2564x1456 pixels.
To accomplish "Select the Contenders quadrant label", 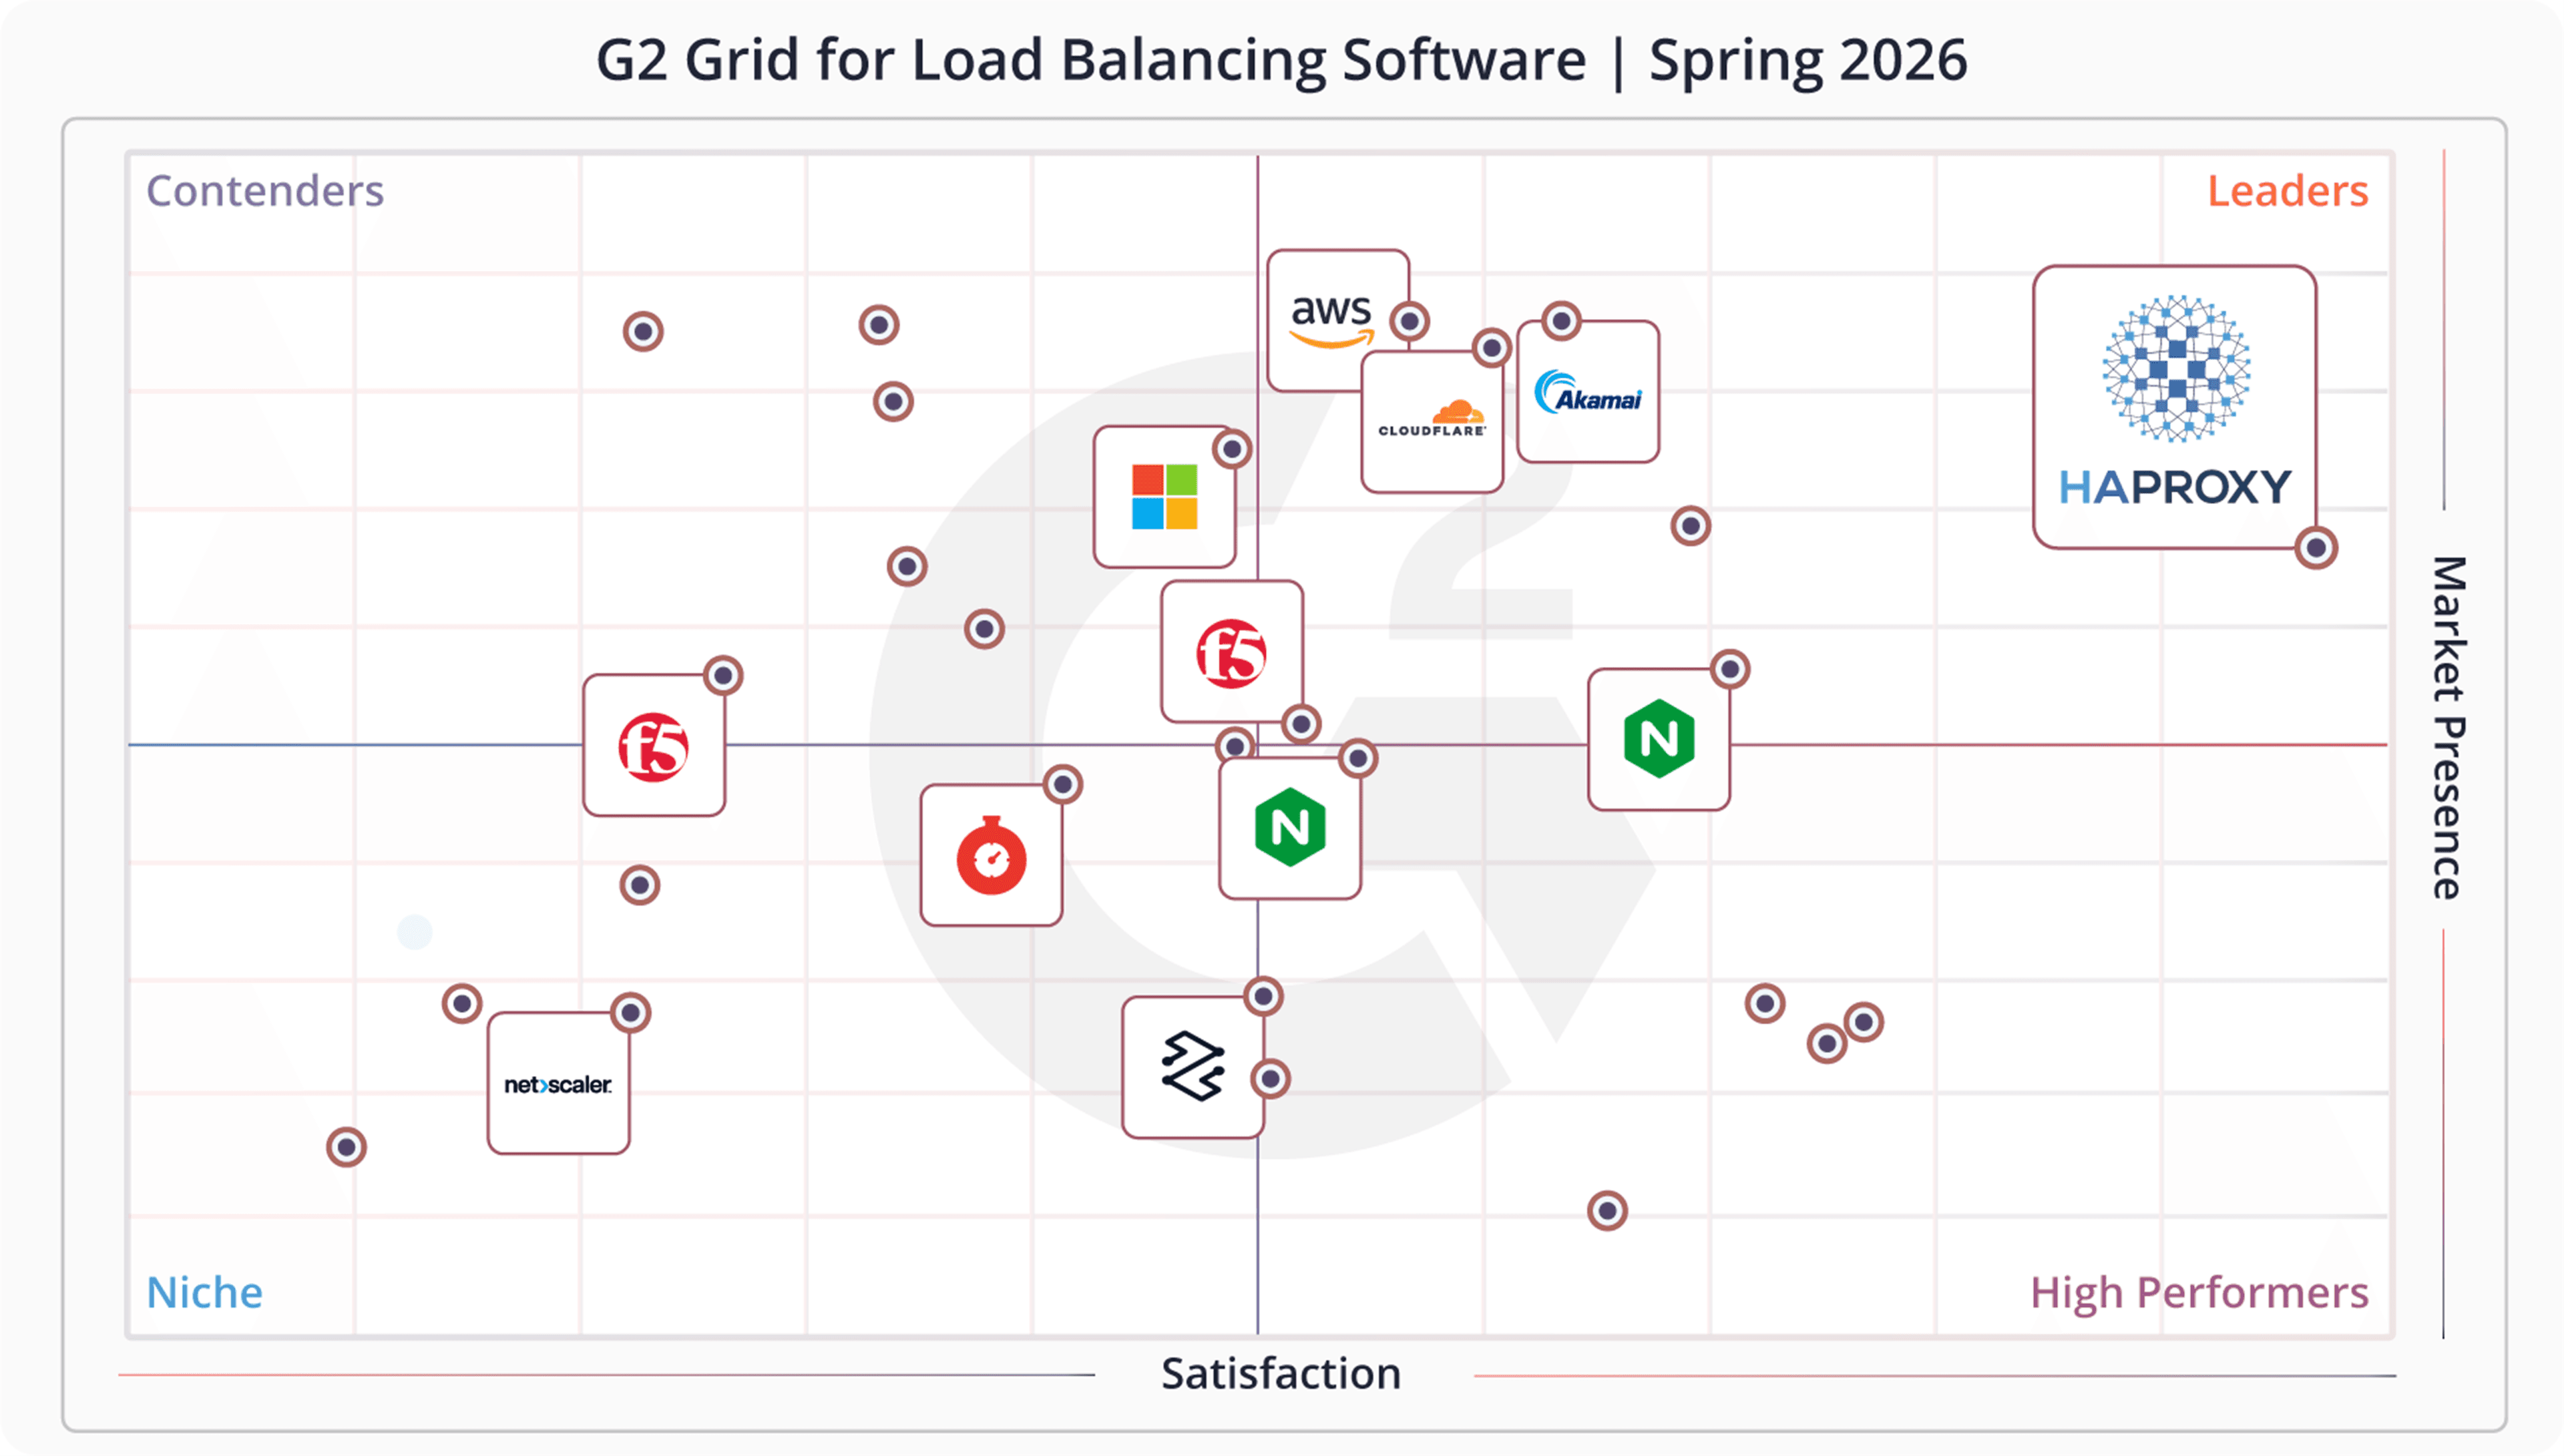I will 264,190.
